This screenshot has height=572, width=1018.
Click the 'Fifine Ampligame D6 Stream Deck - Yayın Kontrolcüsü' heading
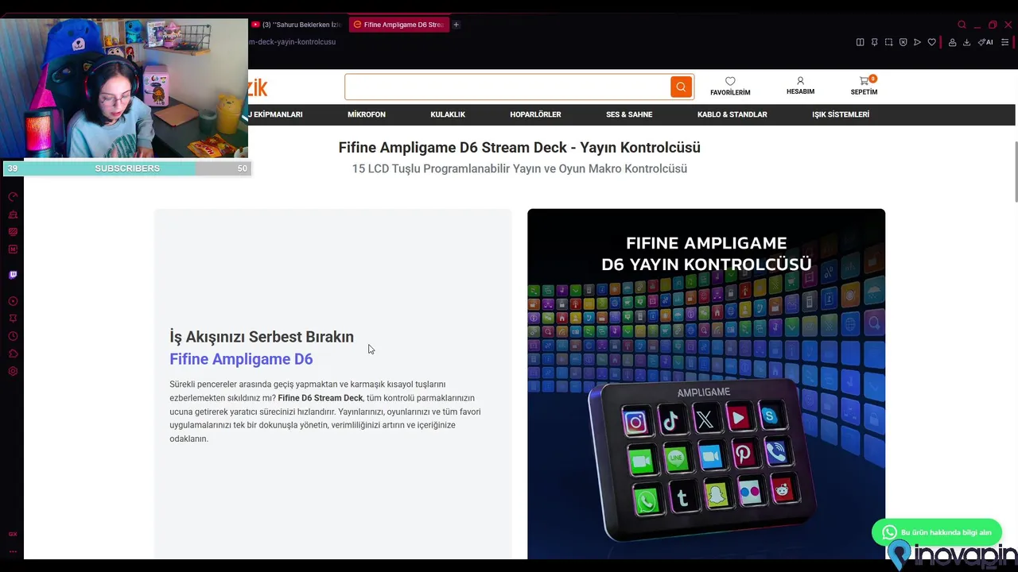(x=519, y=147)
